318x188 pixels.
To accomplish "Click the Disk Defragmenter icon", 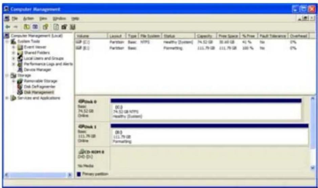I will (x=20, y=87).
